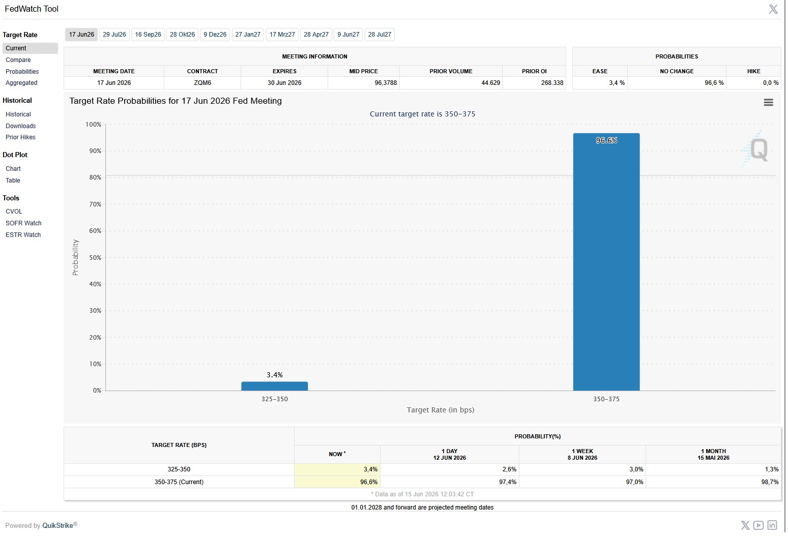
Task: Open Compare under Target Rate
Action: click(18, 60)
